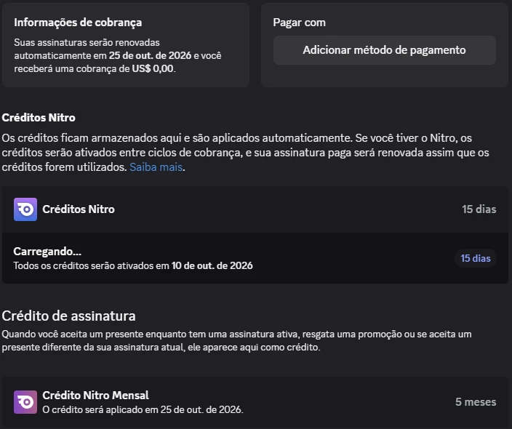Click Adicionar método de pagamento button

384,50
